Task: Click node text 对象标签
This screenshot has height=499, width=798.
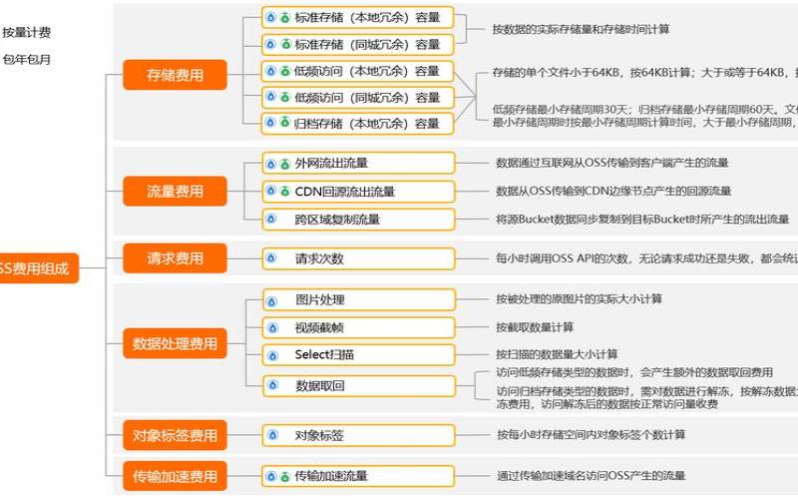Action: click(319, 435)
